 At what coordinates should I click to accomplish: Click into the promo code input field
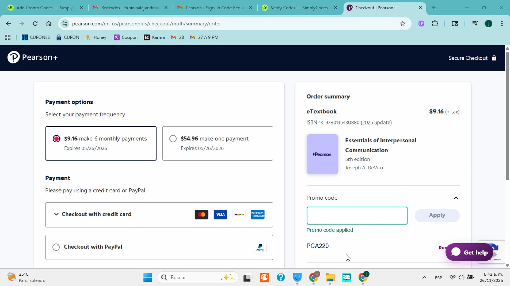coord(357,215)
